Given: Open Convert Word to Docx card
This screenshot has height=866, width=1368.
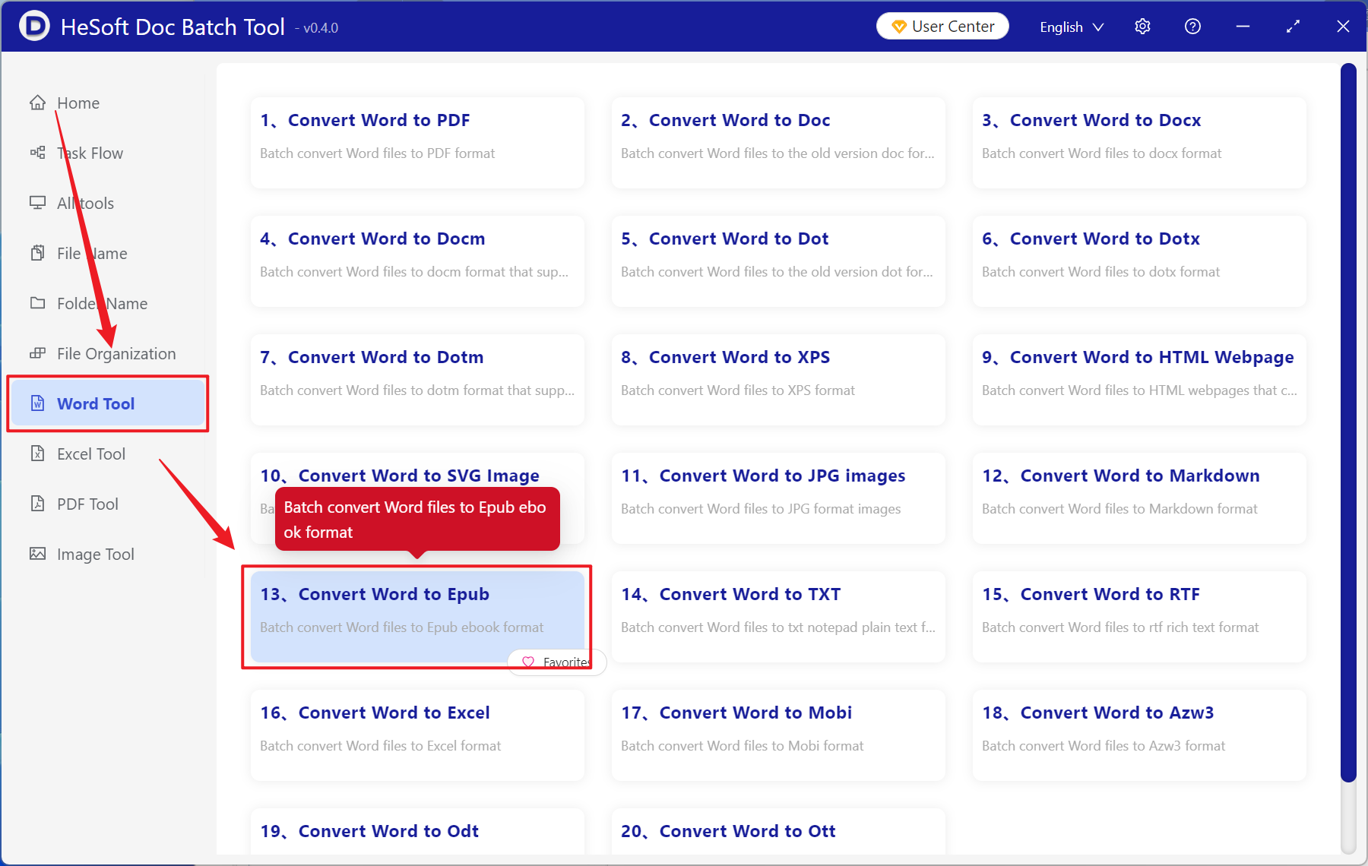Looking at the screenshot, I should click(x=1139, y=143).
